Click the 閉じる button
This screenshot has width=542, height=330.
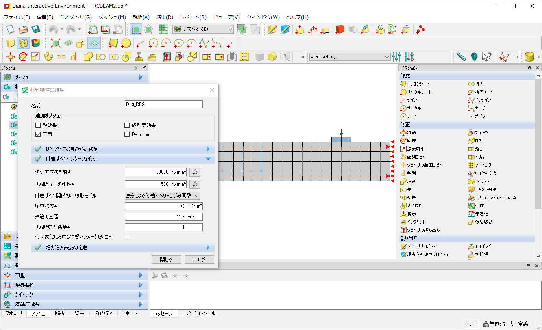click(x=166, y=260)
